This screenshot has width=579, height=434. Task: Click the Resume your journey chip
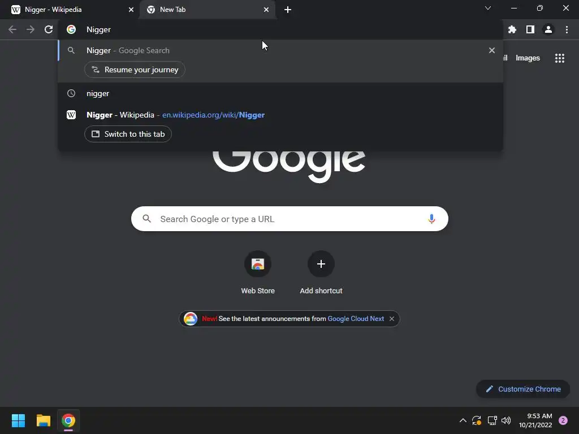click(x=135, y=70)
